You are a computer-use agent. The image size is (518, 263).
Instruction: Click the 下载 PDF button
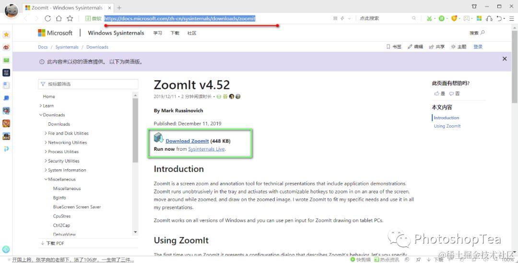click(x=53, y=243)
